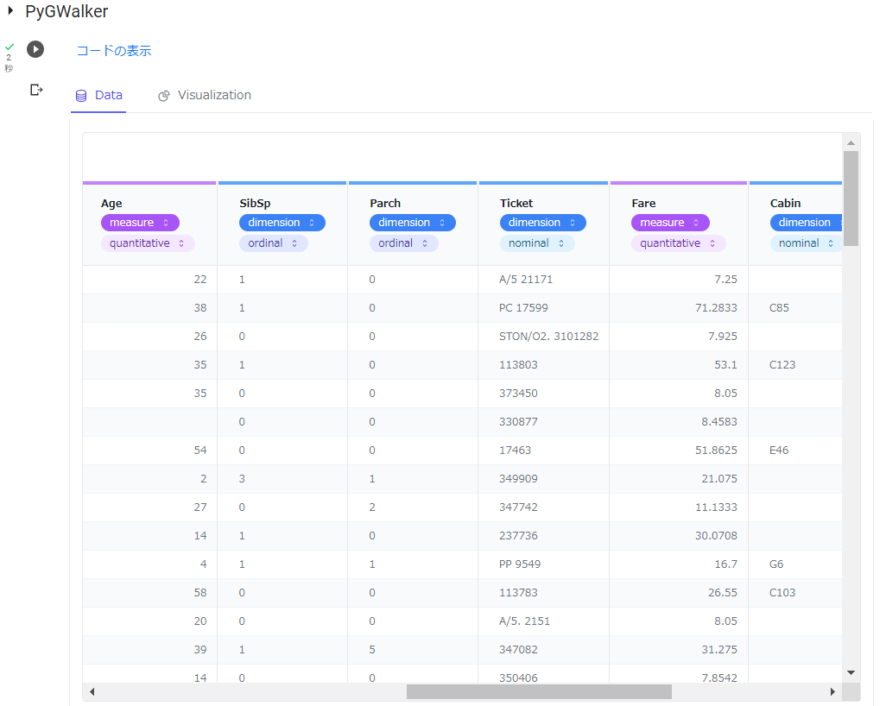Click the horizontal scrollbar left arrow
The image size is (886, 706).
(x=92, y=692)
